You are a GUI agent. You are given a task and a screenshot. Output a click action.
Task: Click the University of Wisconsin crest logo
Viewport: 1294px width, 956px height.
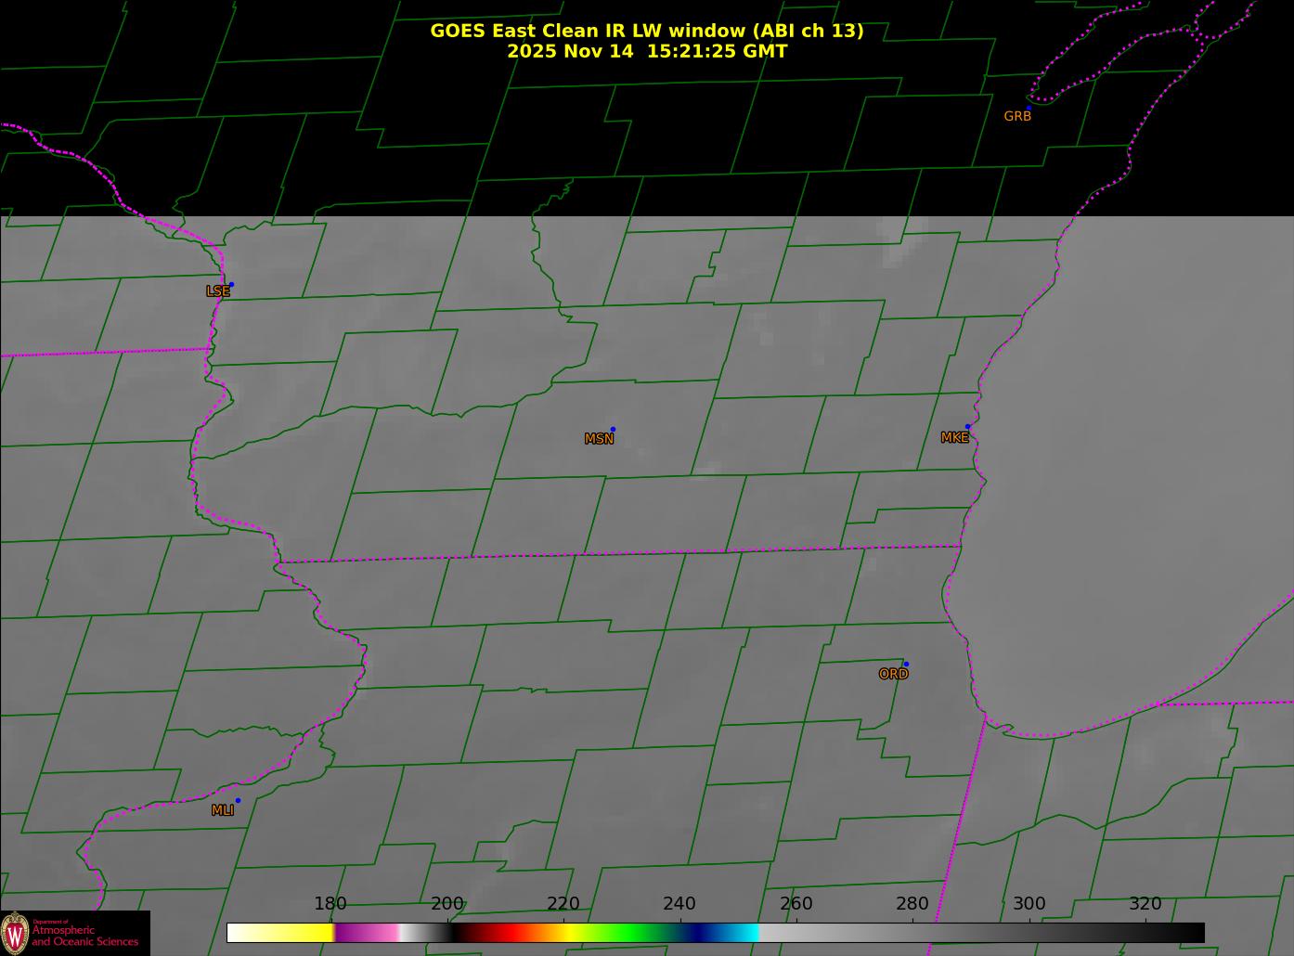coord(16,932)
